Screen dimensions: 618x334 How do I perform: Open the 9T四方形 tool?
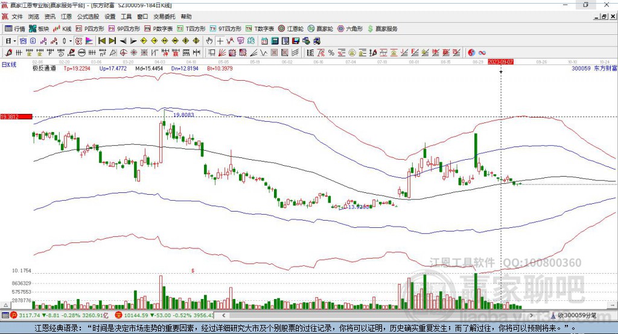pos(226,29)
